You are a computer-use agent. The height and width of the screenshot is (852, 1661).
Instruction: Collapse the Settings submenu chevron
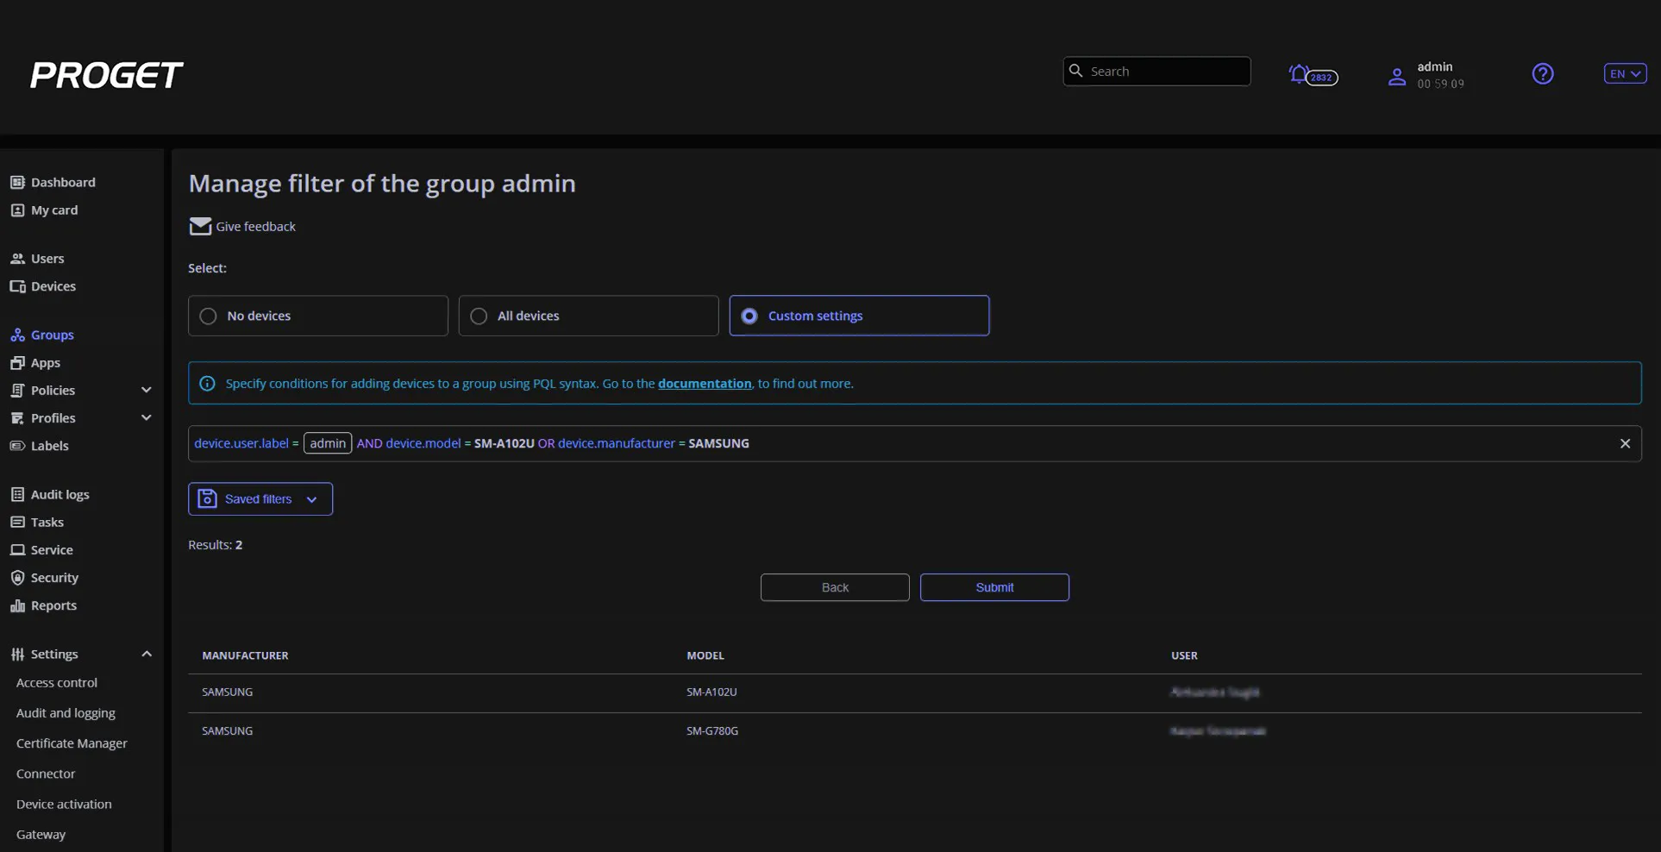tap(147, 654)
